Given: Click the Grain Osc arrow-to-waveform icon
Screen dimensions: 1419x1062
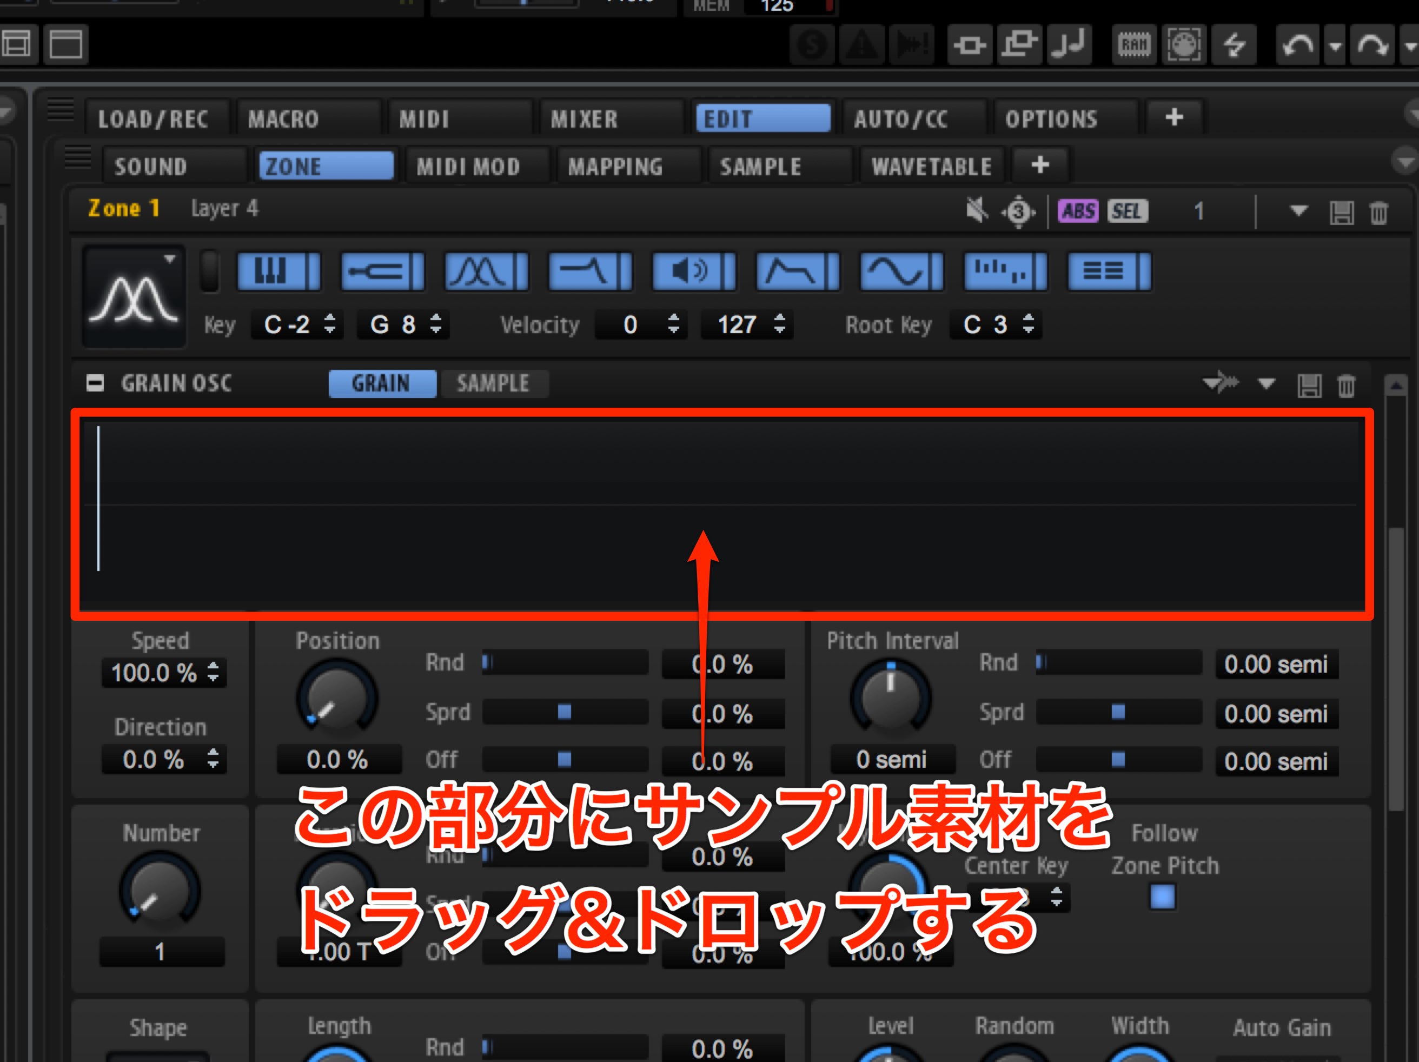Looking at the screenshot, I should (x=1220, y=383).
